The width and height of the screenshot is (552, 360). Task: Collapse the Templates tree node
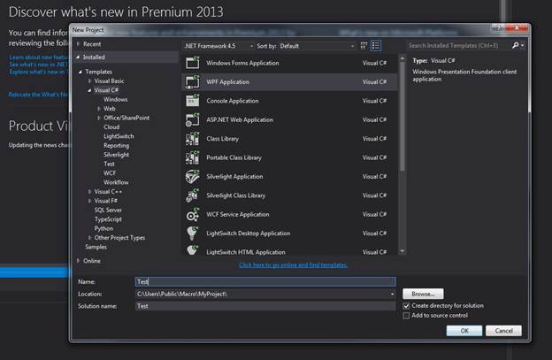[80, 72]
